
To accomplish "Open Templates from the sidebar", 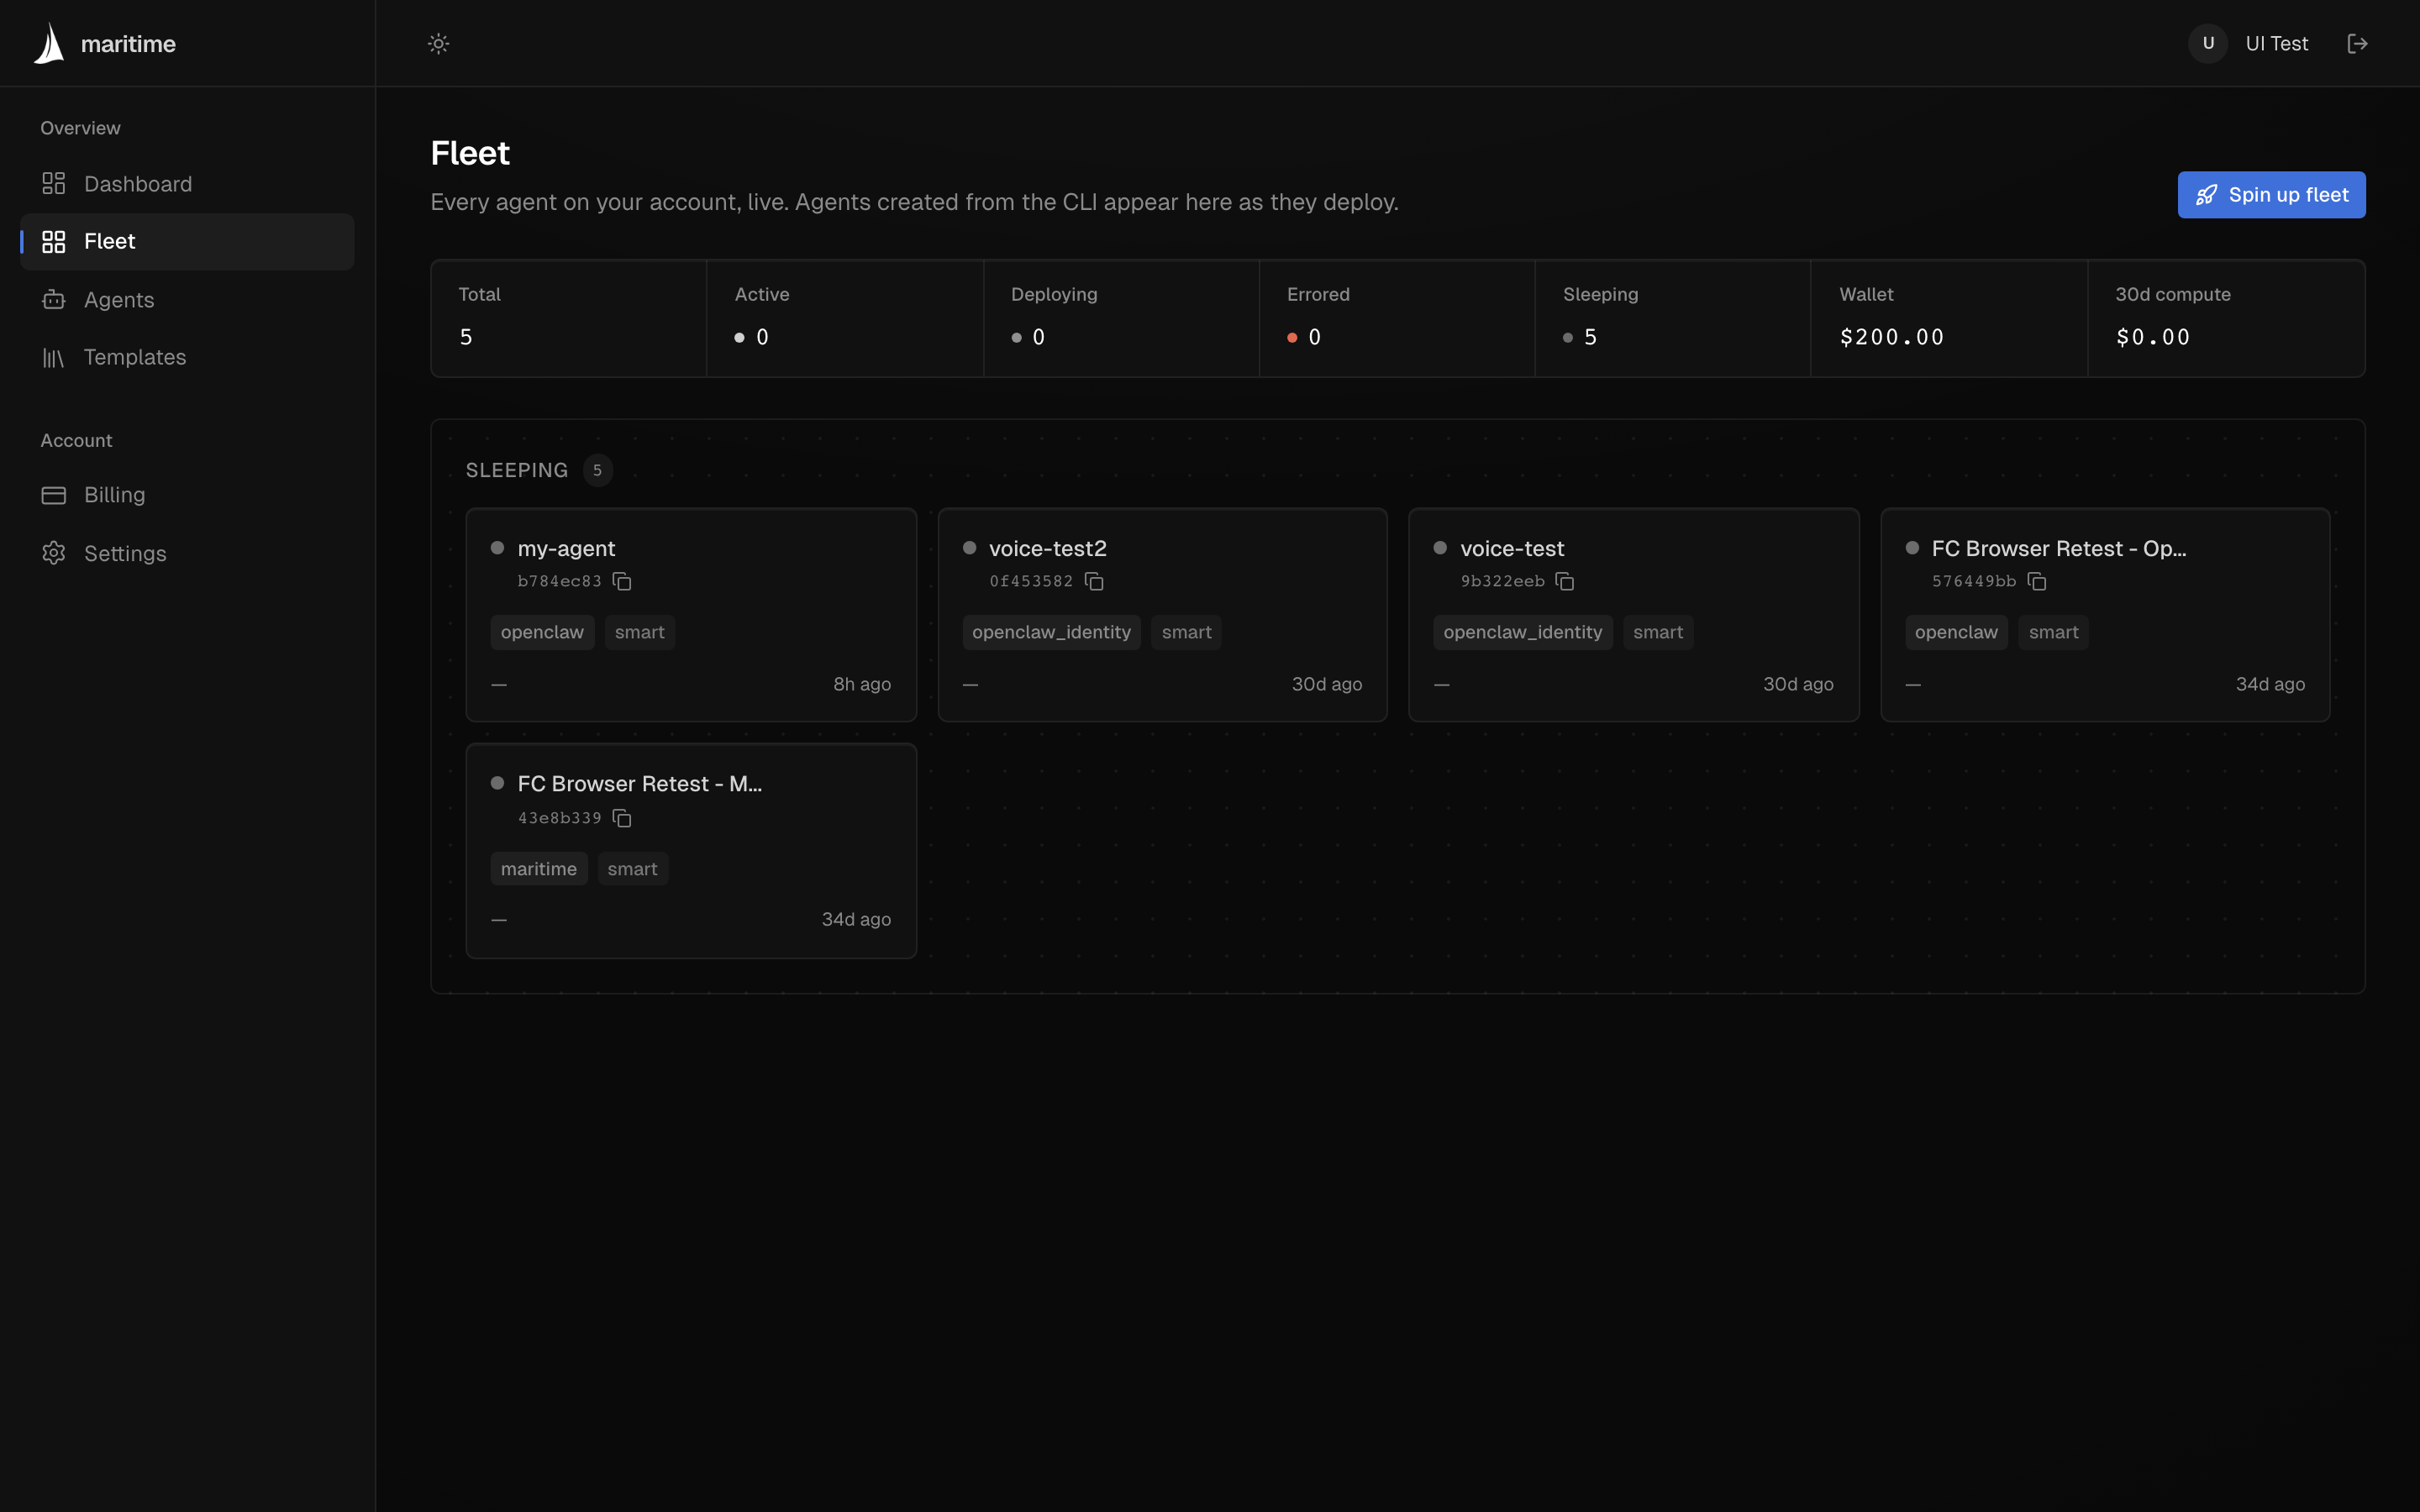I will [x=187, y=358].
